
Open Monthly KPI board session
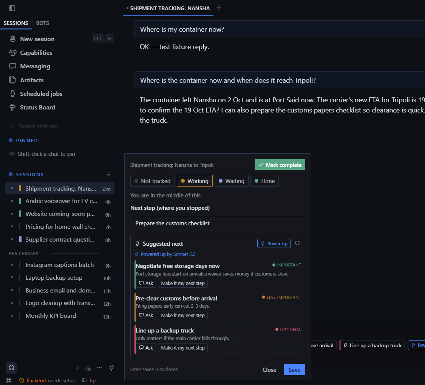(60, 316)
